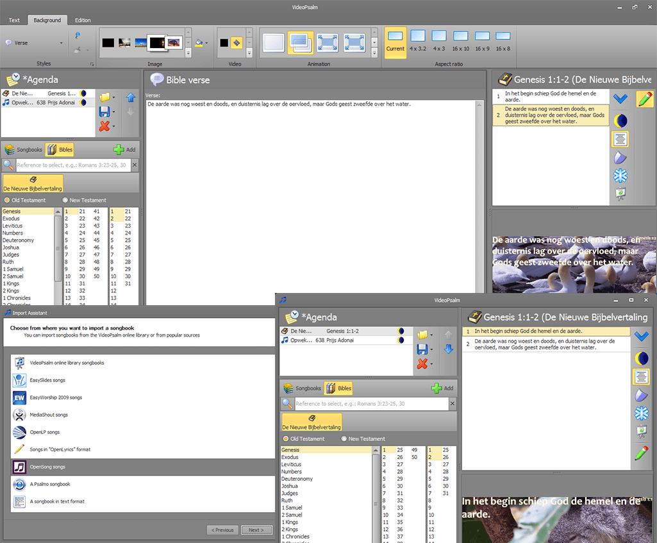This screenshot has width=657, height=543.
Task: Click green pencil edit icon in second window
Action: click(x=642, y=453)
